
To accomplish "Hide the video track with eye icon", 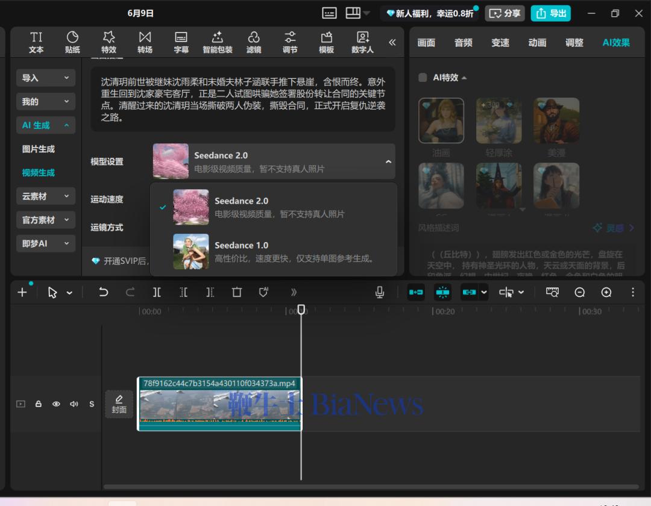I will point(56,404).
